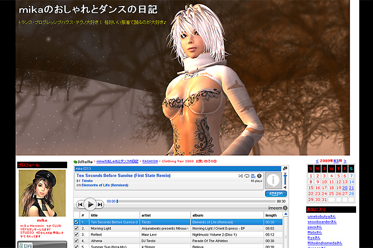Click album Parade Of The Athletes
The height and width of the screenshot is (248, 373).
[x=210, y=241]
